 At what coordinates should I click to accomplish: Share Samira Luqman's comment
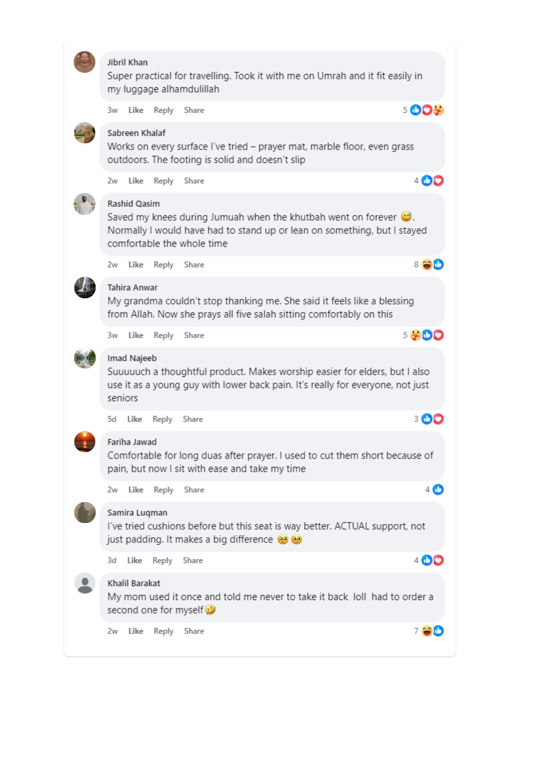pos(193,560)
